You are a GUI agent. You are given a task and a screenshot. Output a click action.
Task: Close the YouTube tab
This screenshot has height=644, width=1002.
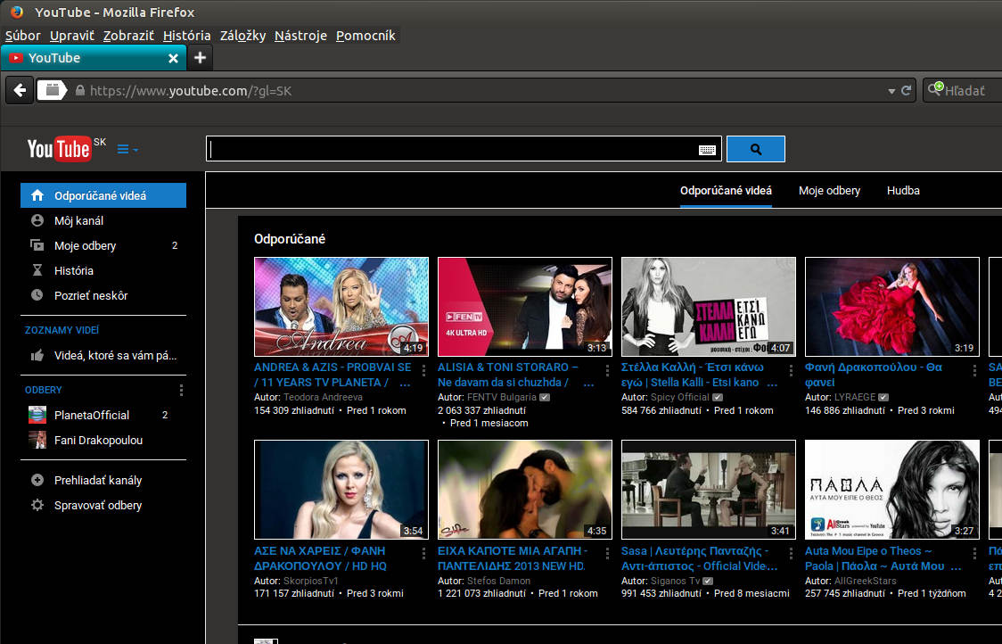pyautogui.click(x=173, y=58)
